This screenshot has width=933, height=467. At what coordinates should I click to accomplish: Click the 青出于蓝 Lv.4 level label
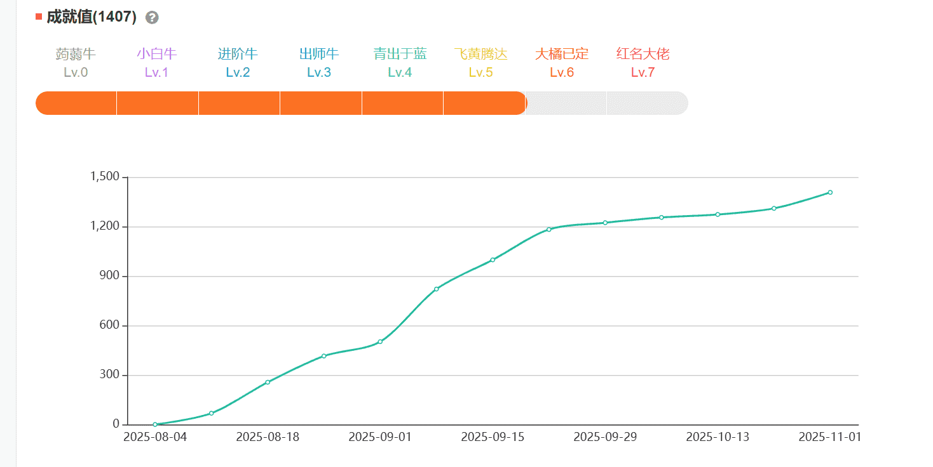400,62
